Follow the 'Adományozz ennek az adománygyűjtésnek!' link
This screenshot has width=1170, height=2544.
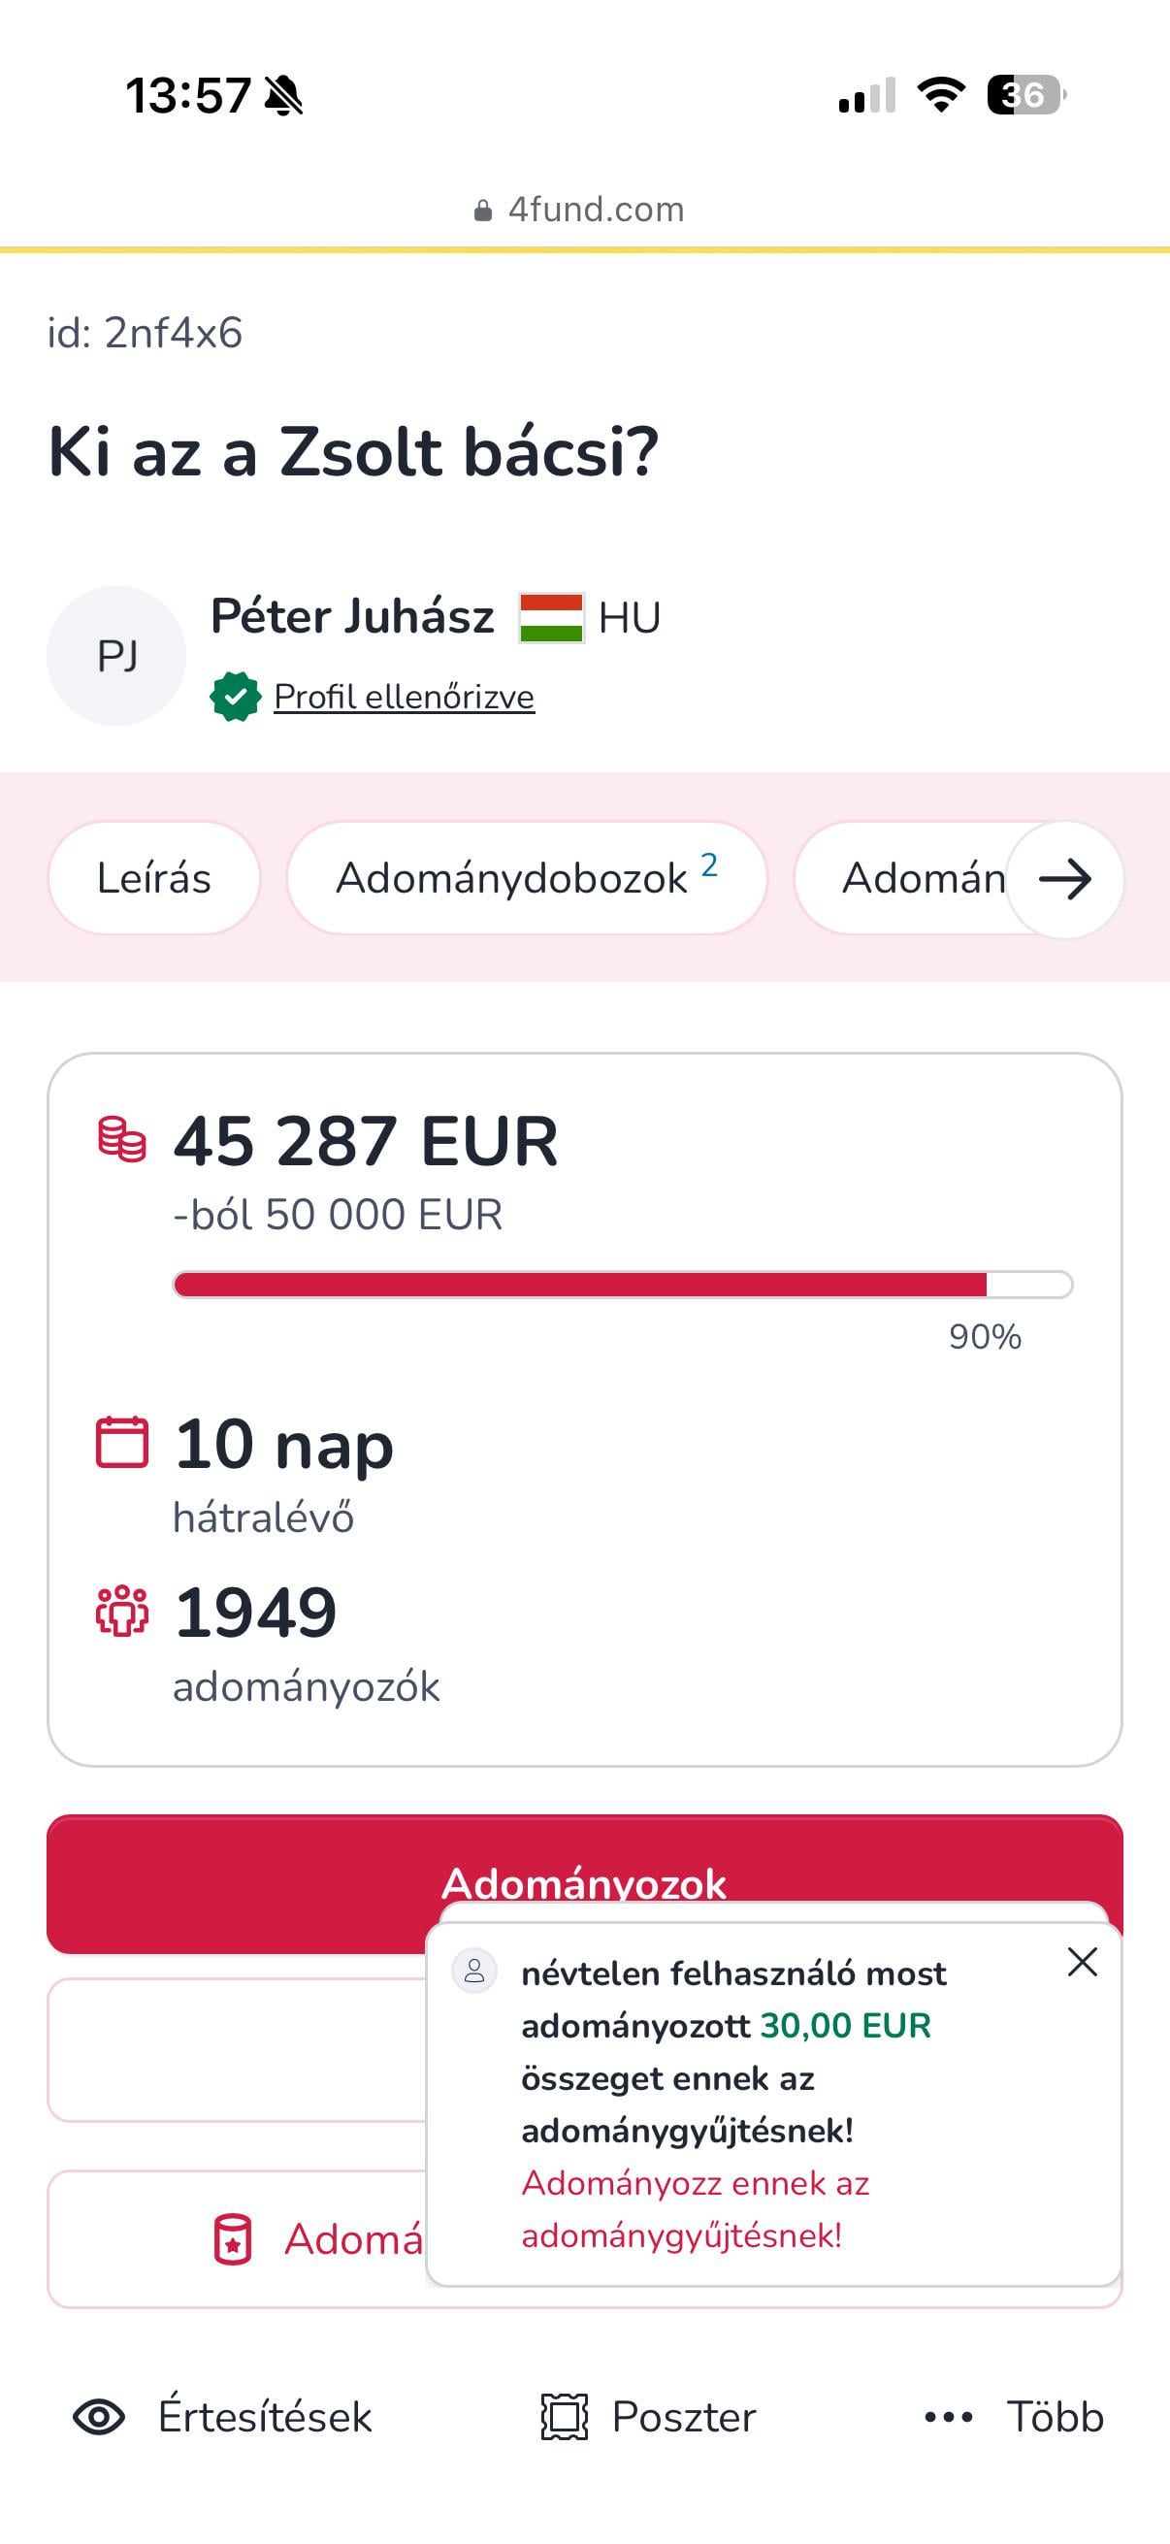(695, 2209)
